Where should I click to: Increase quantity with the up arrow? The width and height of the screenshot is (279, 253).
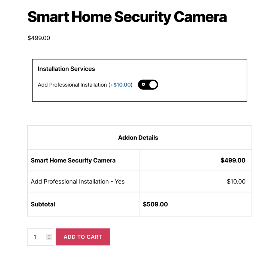point(49,236)
